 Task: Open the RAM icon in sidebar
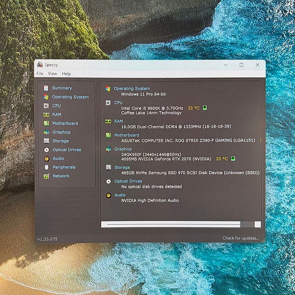[x=46, y=114]
